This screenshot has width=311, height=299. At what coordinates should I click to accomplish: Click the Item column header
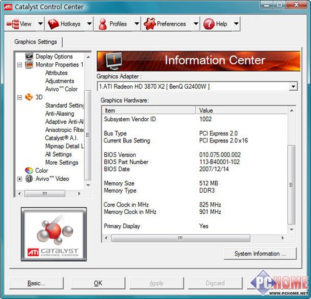click(149, 111)
